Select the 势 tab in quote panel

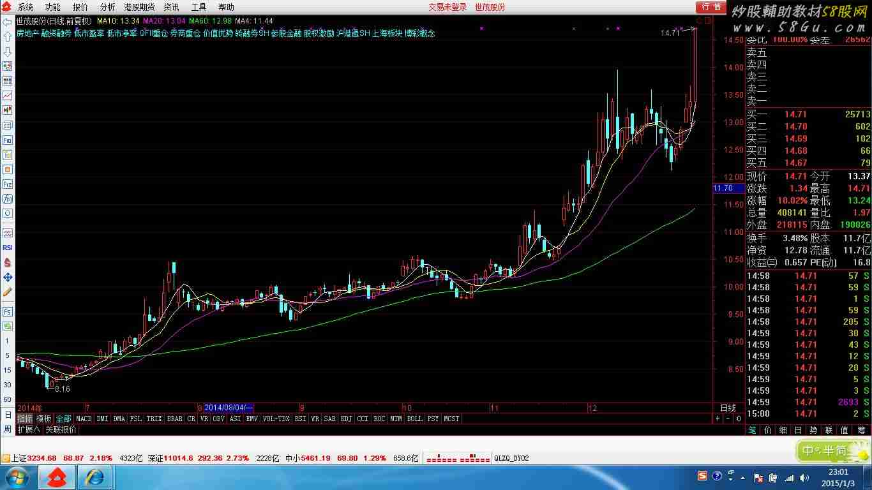click(814, 431)
